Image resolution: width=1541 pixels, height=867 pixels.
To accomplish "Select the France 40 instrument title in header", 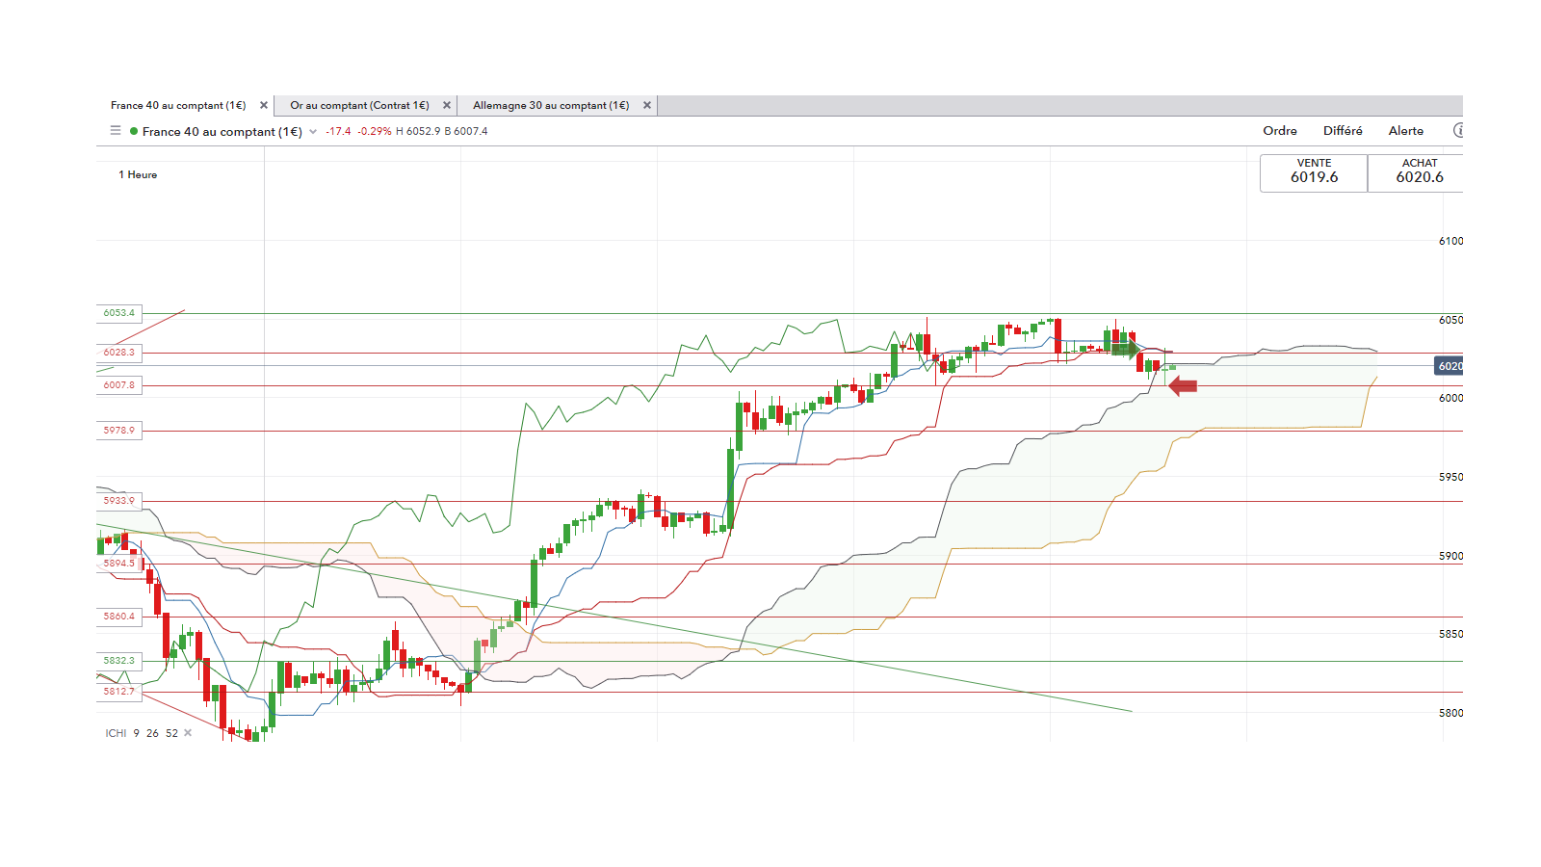I will [x=222, y=132].
